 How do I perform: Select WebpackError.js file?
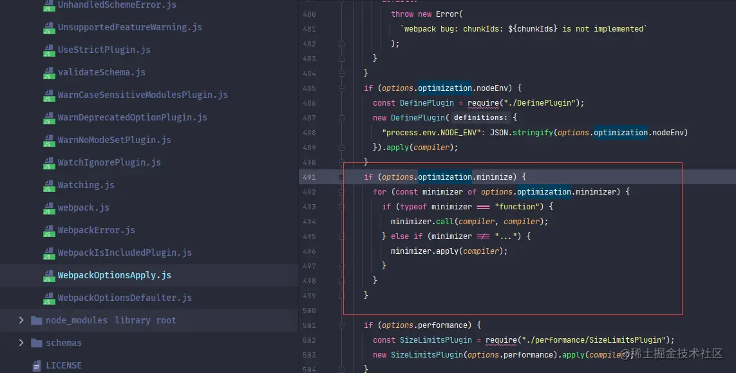[x=96, y=230]
